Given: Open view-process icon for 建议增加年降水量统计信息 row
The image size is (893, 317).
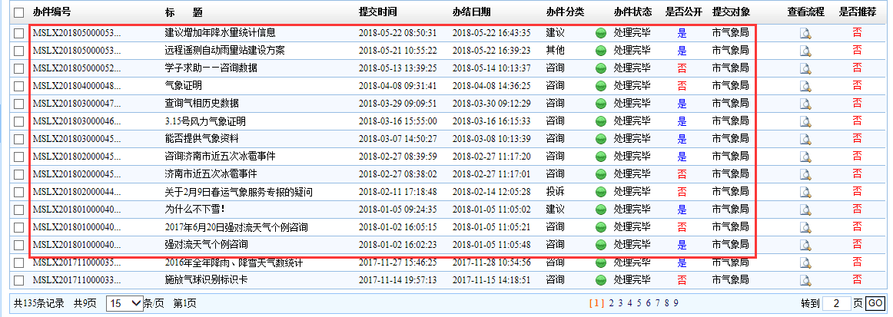Looking at the screenshot, I should click(805, 33).
